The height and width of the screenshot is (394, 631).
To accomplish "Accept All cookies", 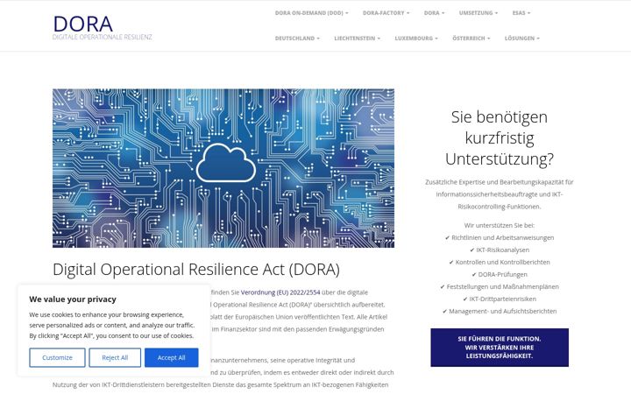I will 172,357.
